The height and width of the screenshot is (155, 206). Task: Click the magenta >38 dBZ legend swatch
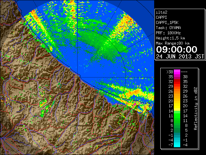click(x=177, y=72)
